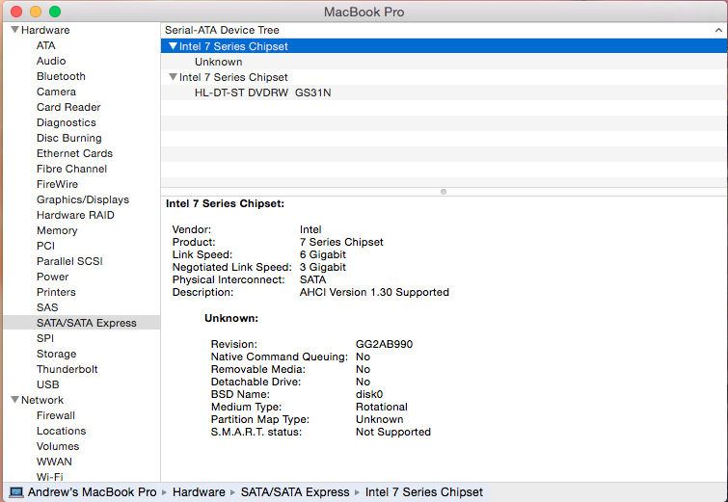Click the green zoom window button
Image resolution: width=728 pixels, height=502 pixels.
coord(55,12)
